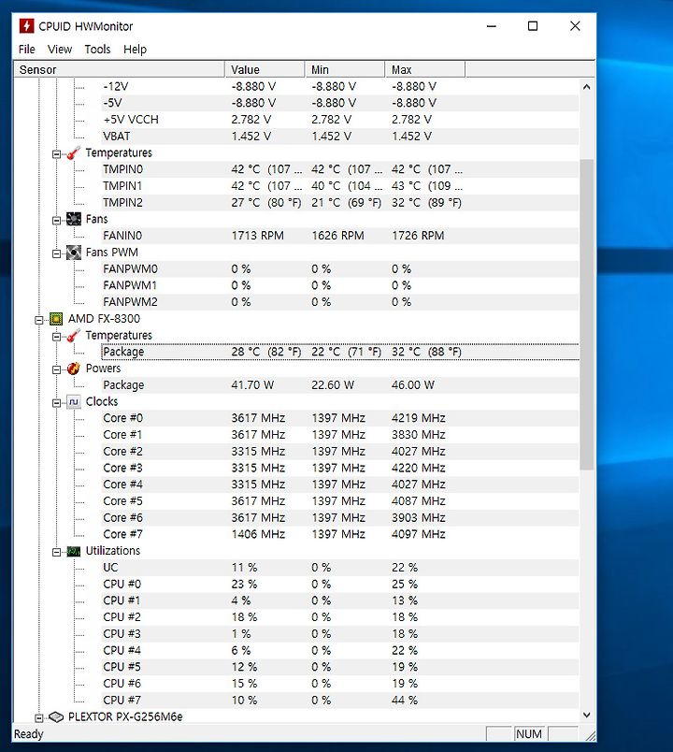Viewport: 673px width, 752px height.
Task: Select the CPU #4 utilization row
Action: pyautogui.click(x=339, y=650)
